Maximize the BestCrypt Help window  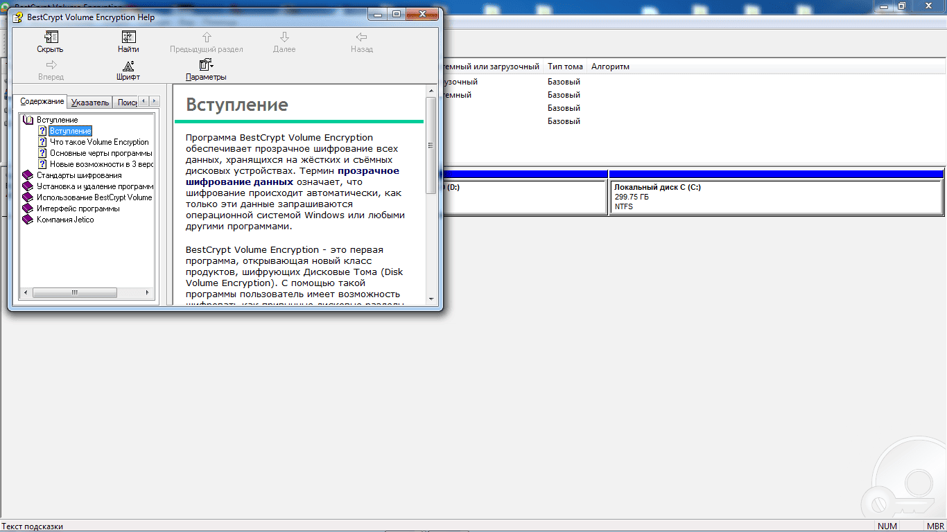397,14
